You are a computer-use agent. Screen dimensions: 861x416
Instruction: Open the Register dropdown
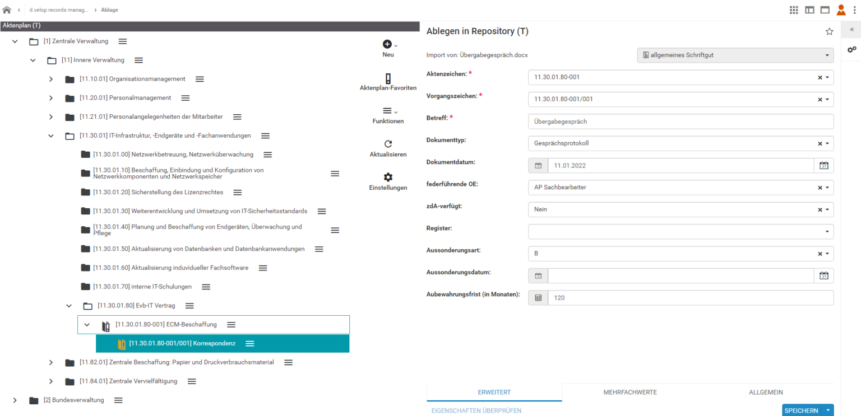coord(827,232)
